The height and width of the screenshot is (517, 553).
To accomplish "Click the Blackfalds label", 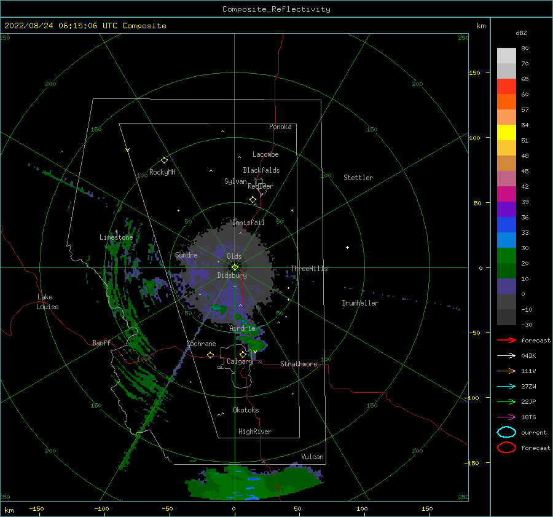I will pyautogui.click(x=261, y=170).
